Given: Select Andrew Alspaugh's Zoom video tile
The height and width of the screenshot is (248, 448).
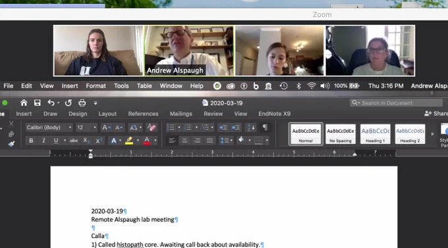Looking at the screenshot, I should click(x=189, y=51).
